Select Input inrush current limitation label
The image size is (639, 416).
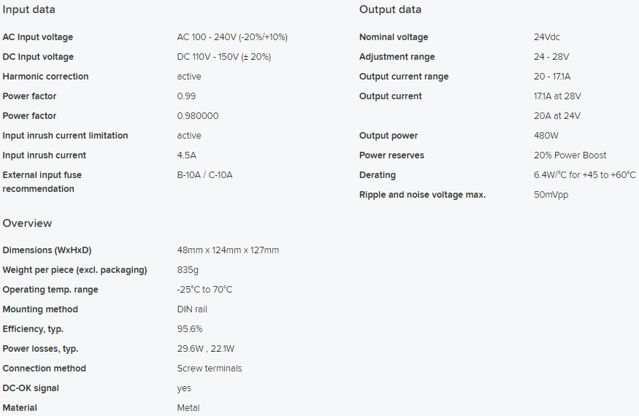coord(65,136)
